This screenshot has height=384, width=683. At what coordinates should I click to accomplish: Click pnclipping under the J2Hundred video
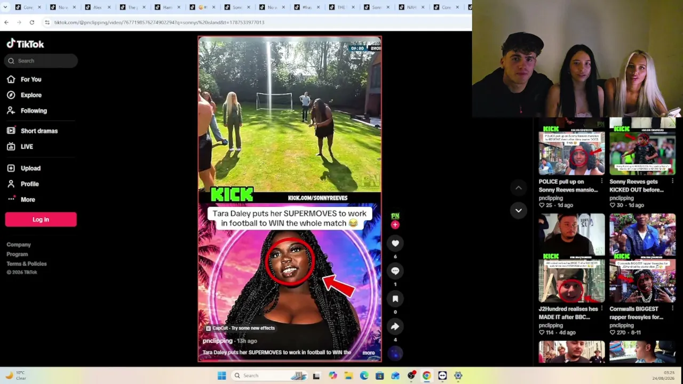pos(551,325)
